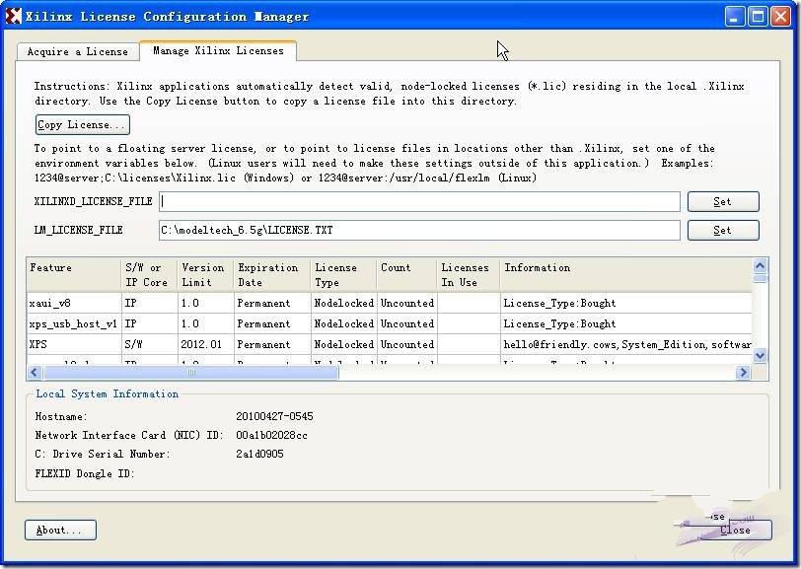
Task: Click the Close button at the bottom
Action: 736,531
